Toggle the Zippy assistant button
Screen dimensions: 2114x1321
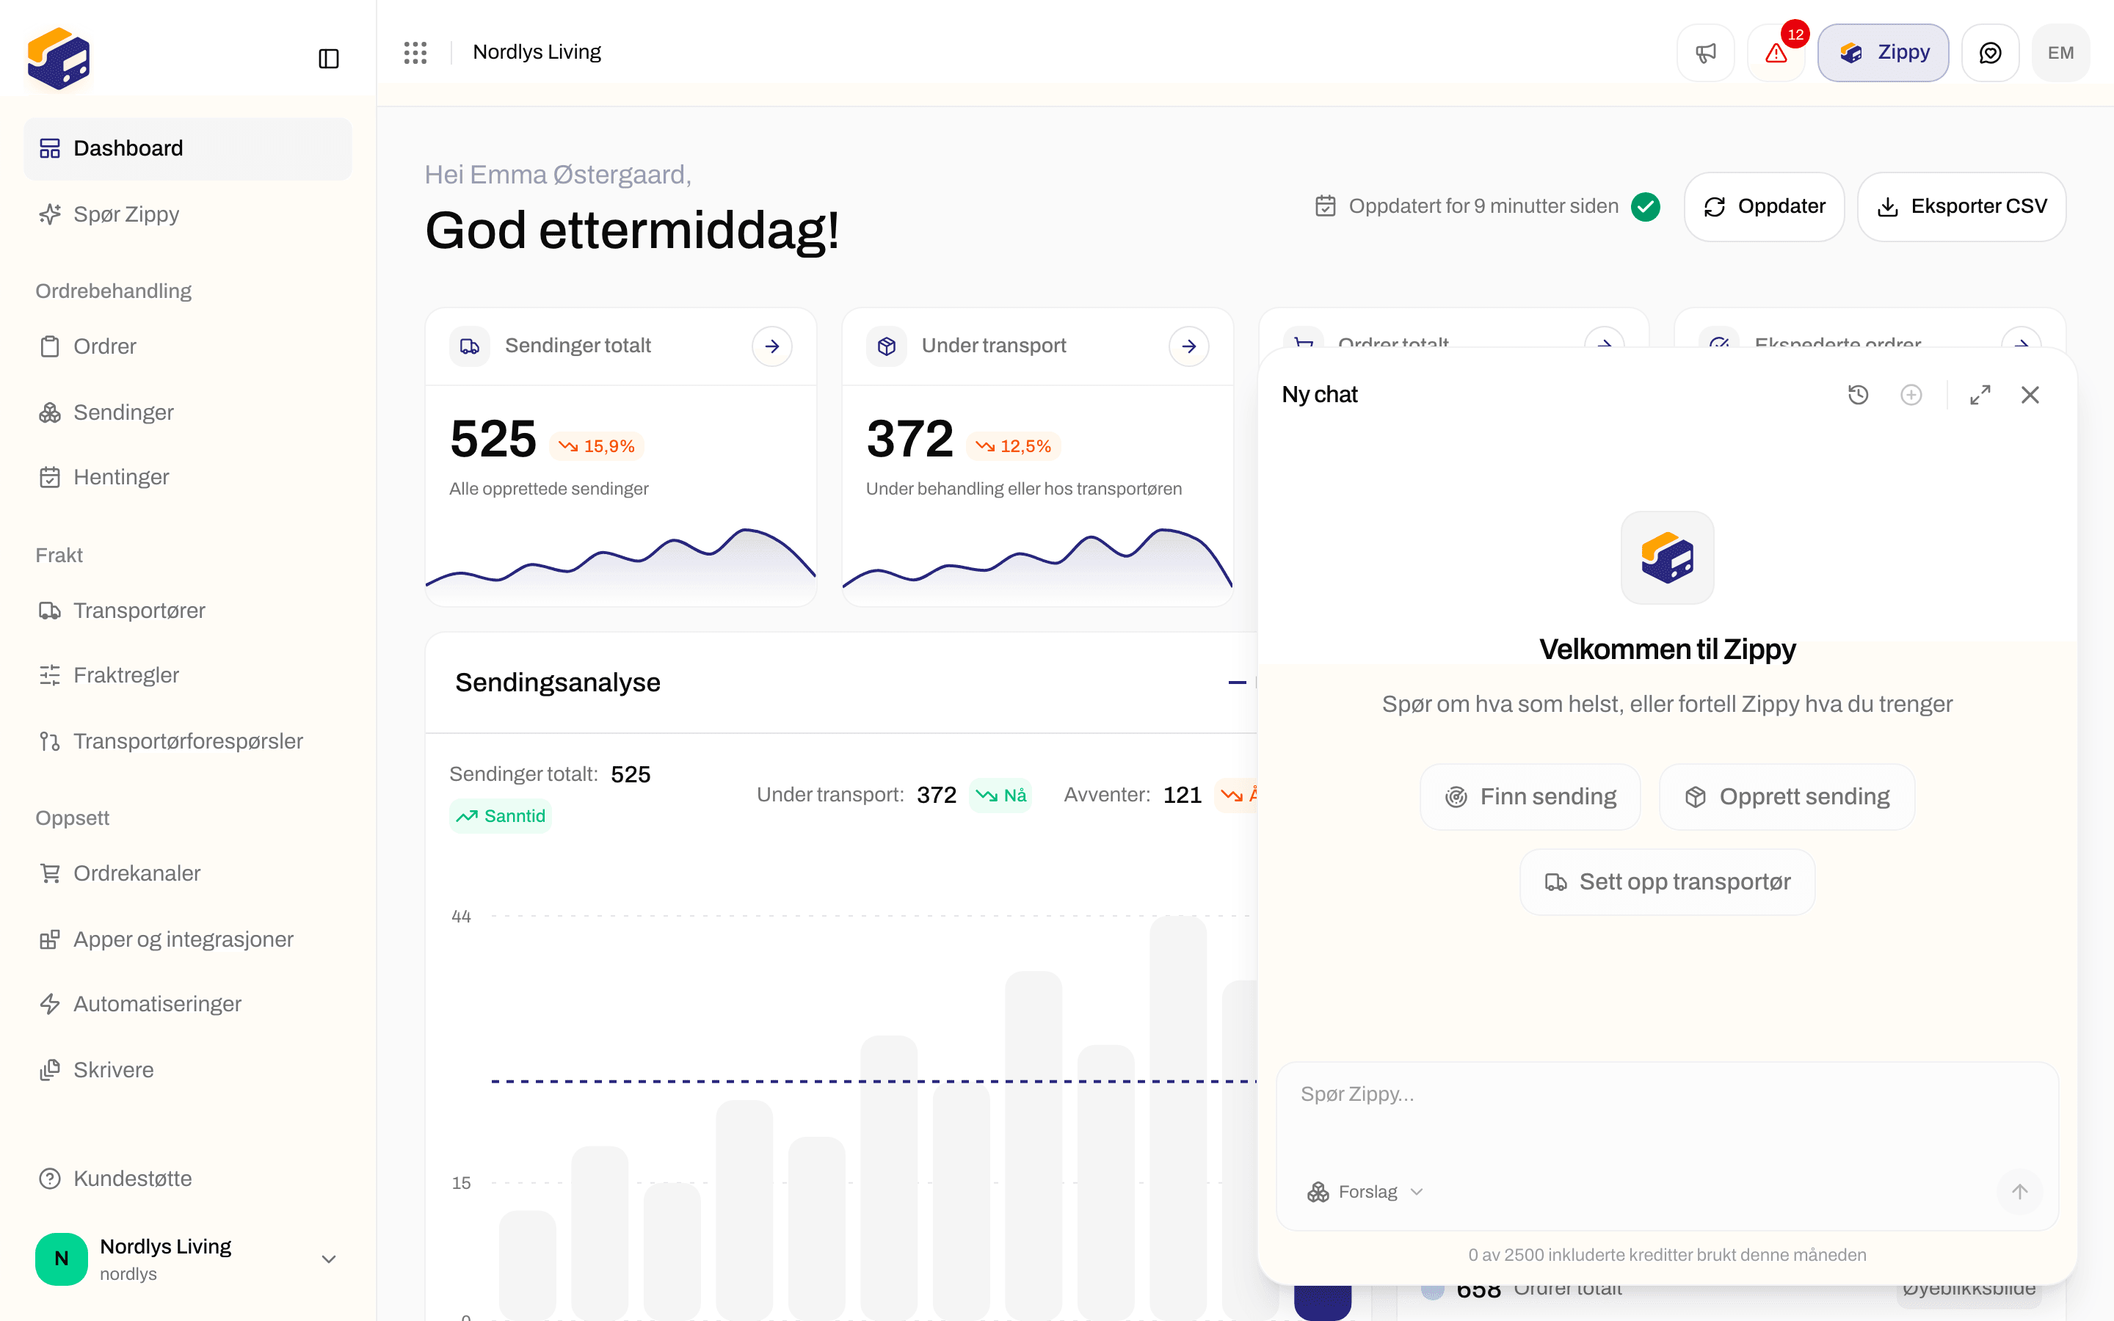[x=1884, y=52]
